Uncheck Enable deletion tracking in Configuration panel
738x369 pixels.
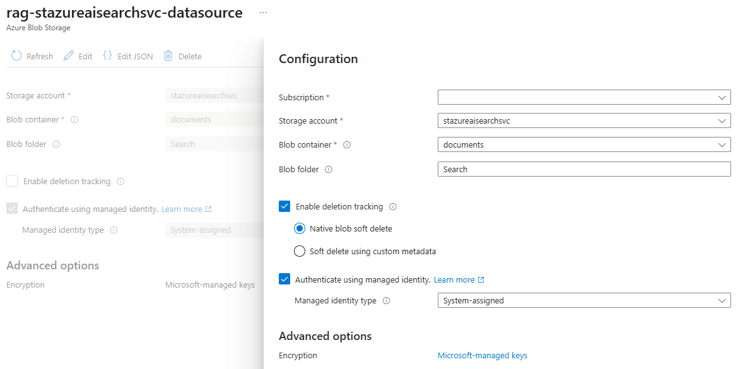(x=284, y=206)
